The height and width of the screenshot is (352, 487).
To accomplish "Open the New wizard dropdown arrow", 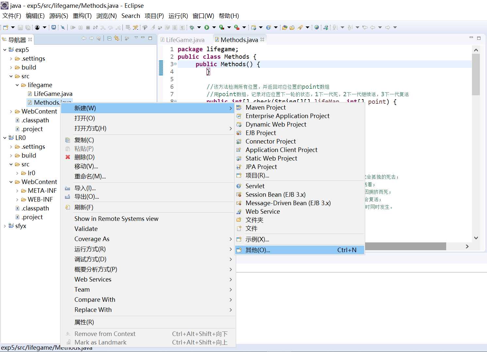I will 13,27.
